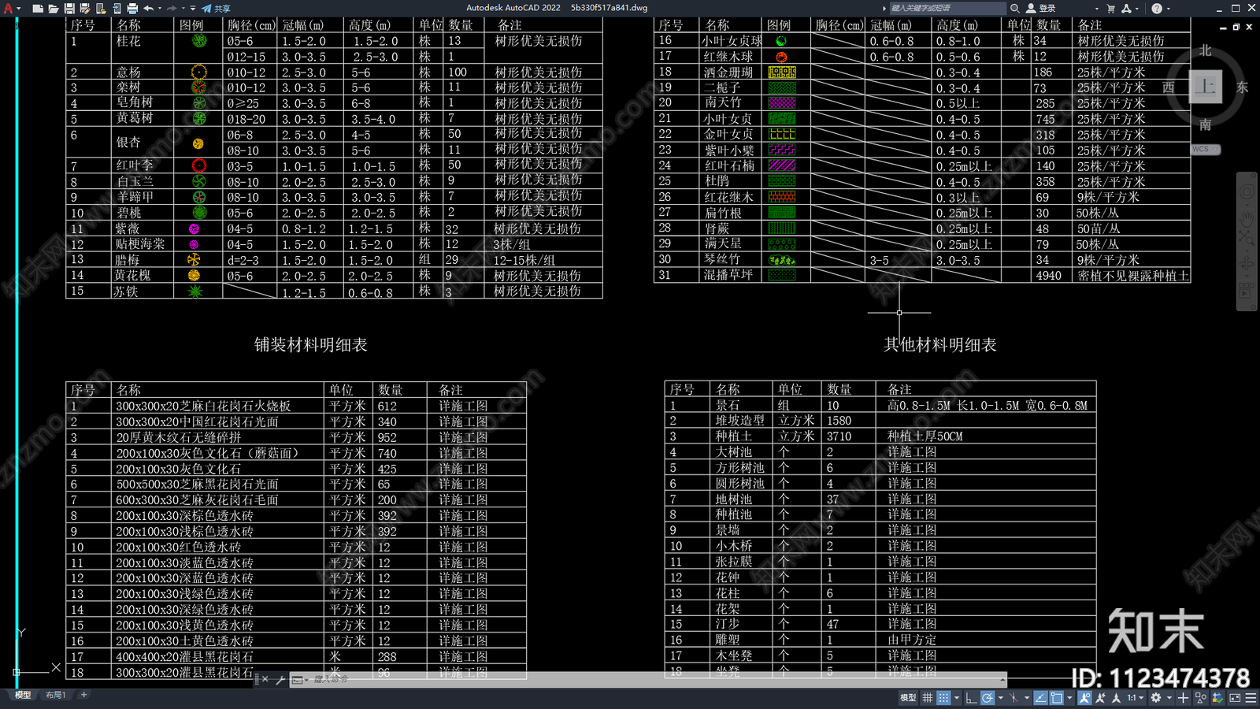
Task: Select the 堆坡造型 row name cell
Action: 739,421
